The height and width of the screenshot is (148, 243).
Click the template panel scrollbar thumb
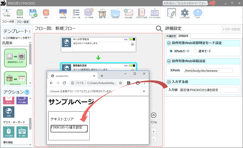pyautogui.click(x=30, y=54)
